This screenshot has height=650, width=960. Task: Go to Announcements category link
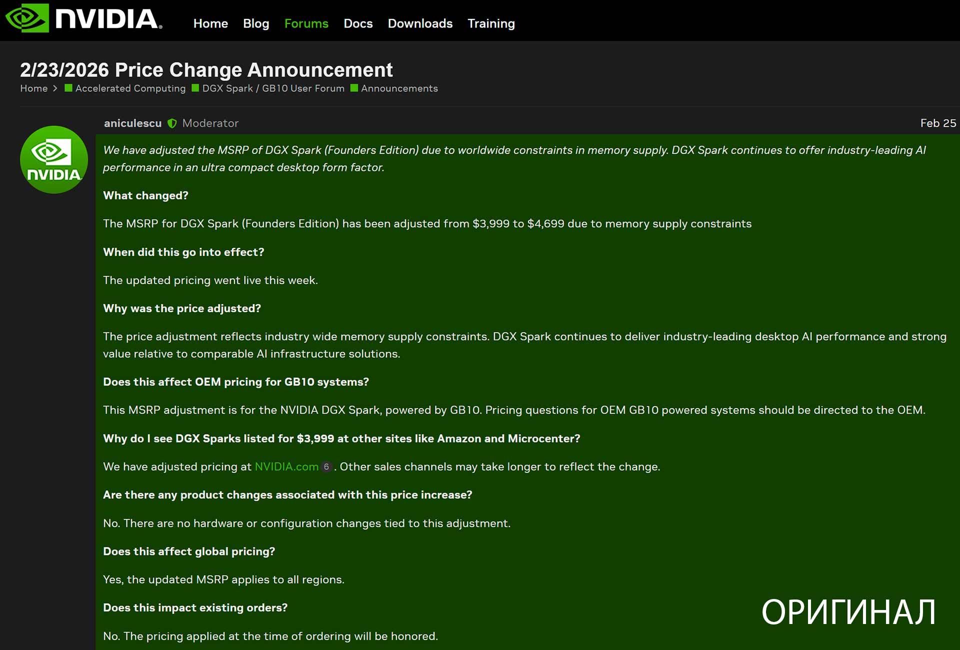[399, 88]
